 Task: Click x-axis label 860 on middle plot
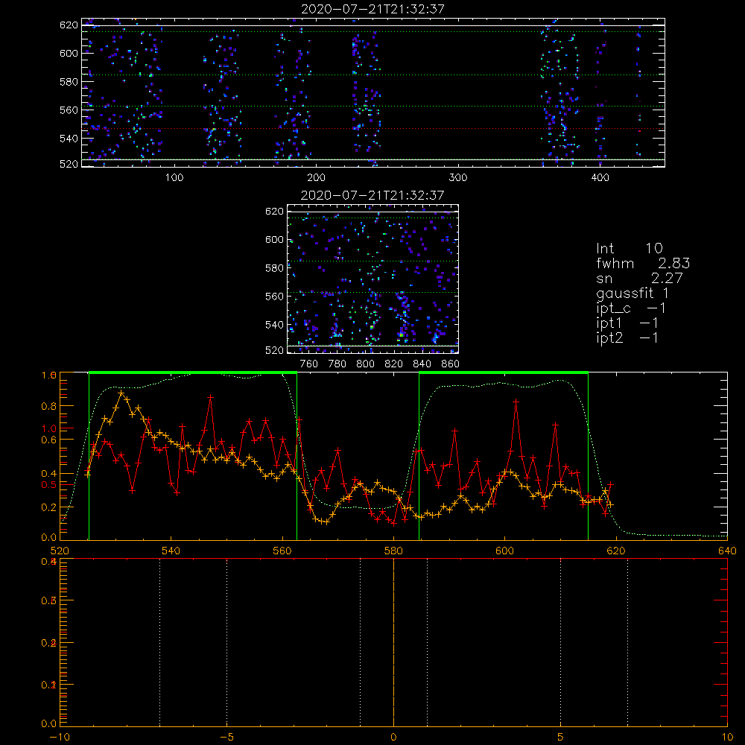click(x=450, y=364)
